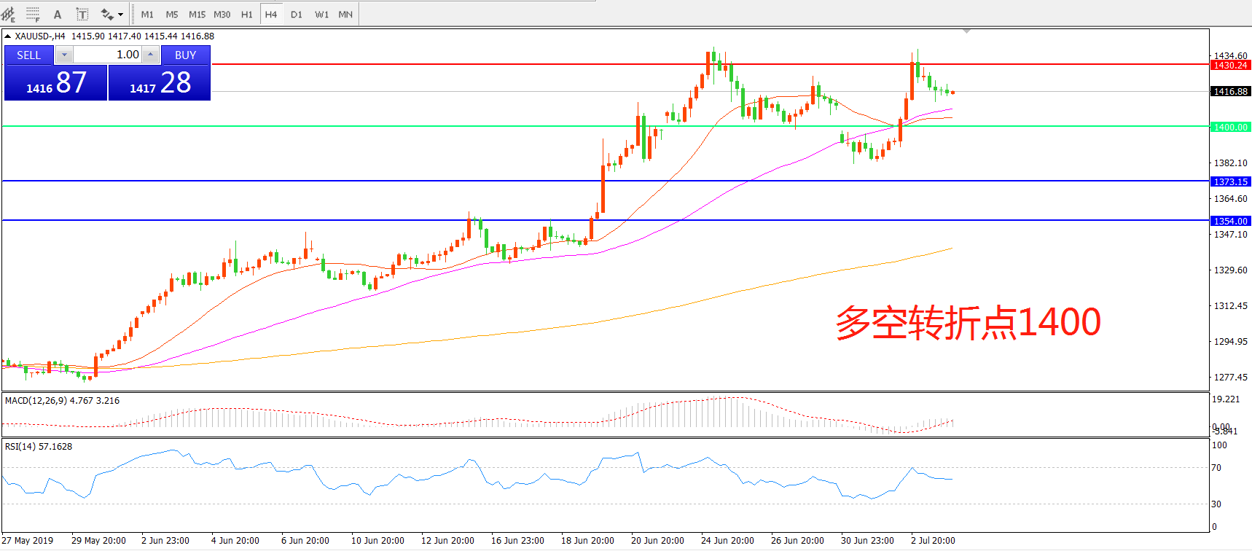Click the gray chart shift marker
The image size is (1252, 551).
[966, 31]
